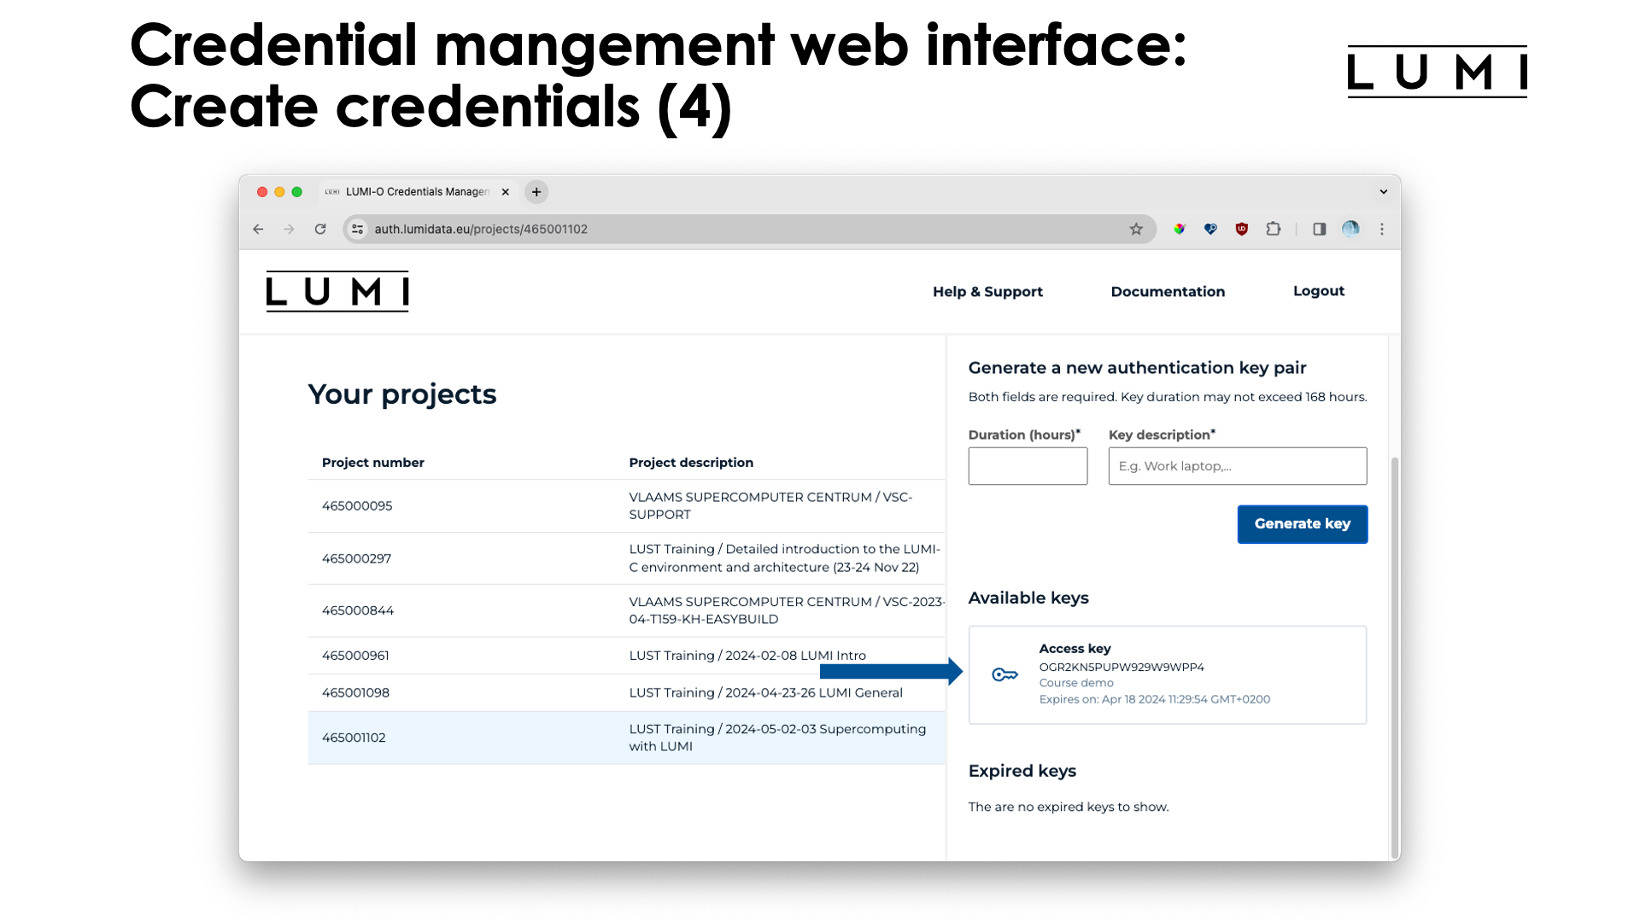Click the Logout link in navigation
Screen dimensions: 1640x922
click(1319, 290)
